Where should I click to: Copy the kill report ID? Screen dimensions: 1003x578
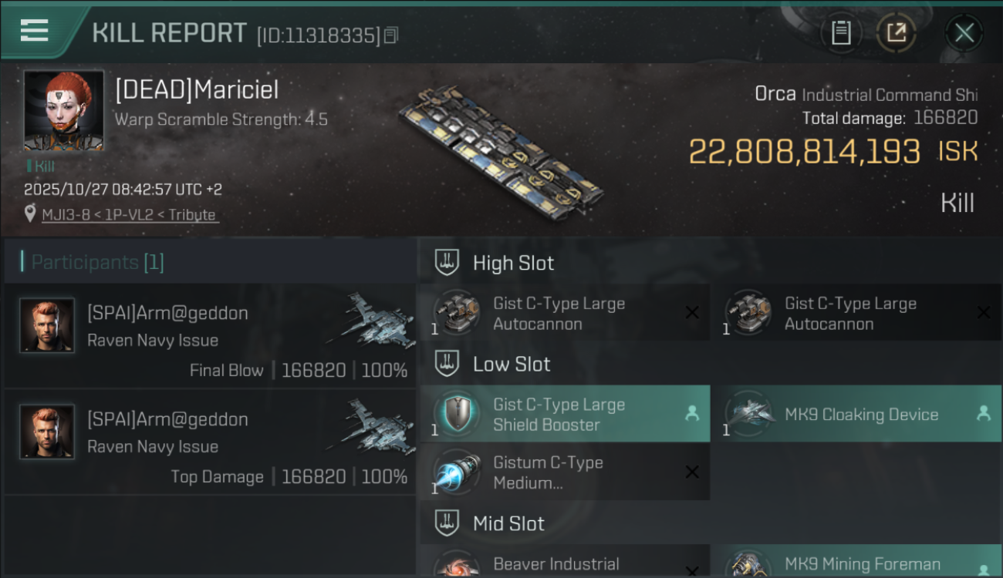click(x=391, y=35)
